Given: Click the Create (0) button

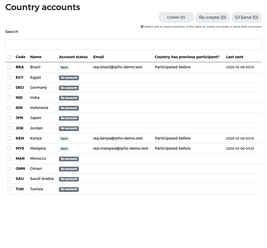Looking at the screenshot, I should (176, 17).
